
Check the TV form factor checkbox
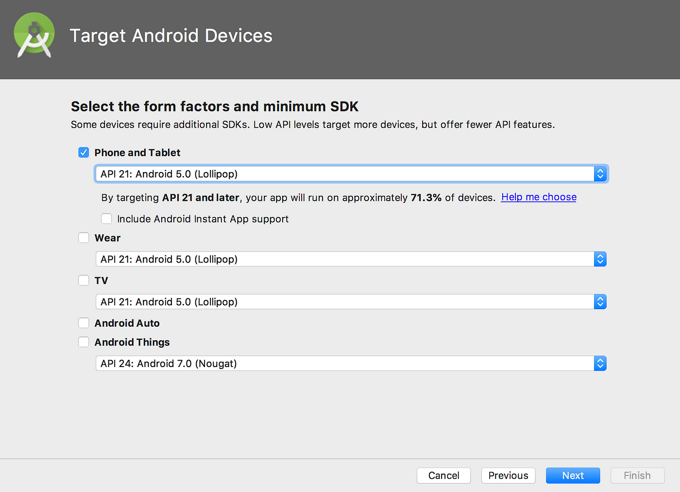[x=84, y=281]
